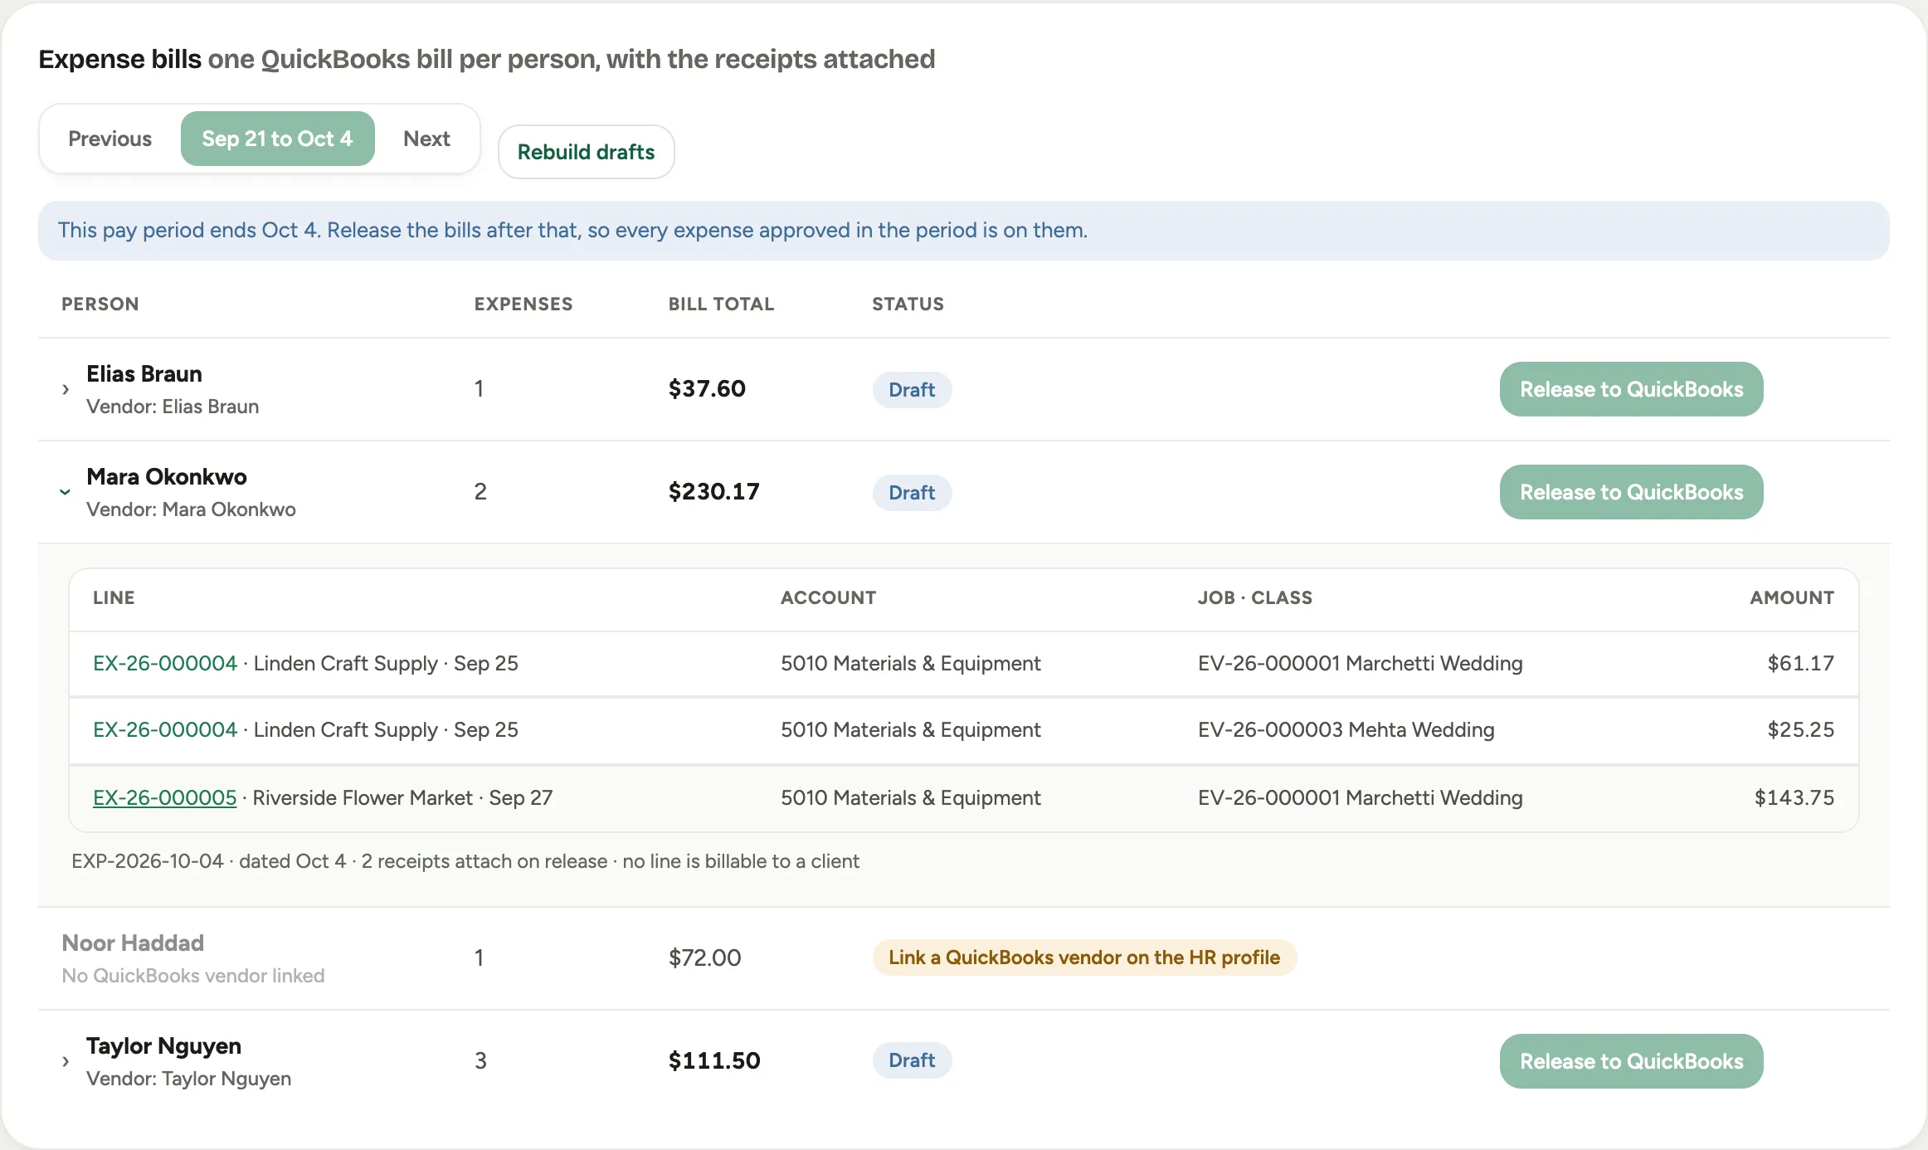Open the EX-26-000005 expense link
This screenshot has width=1928, height=1150.
pos(164,797)
